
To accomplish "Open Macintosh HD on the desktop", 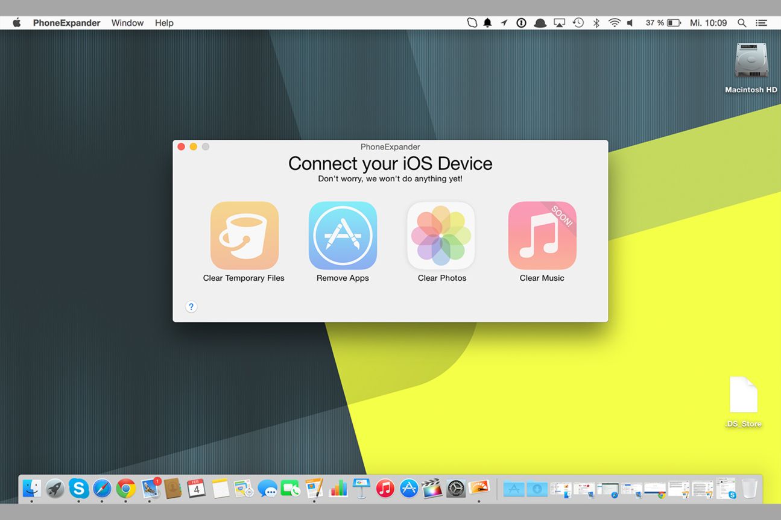I will point(751,61).
